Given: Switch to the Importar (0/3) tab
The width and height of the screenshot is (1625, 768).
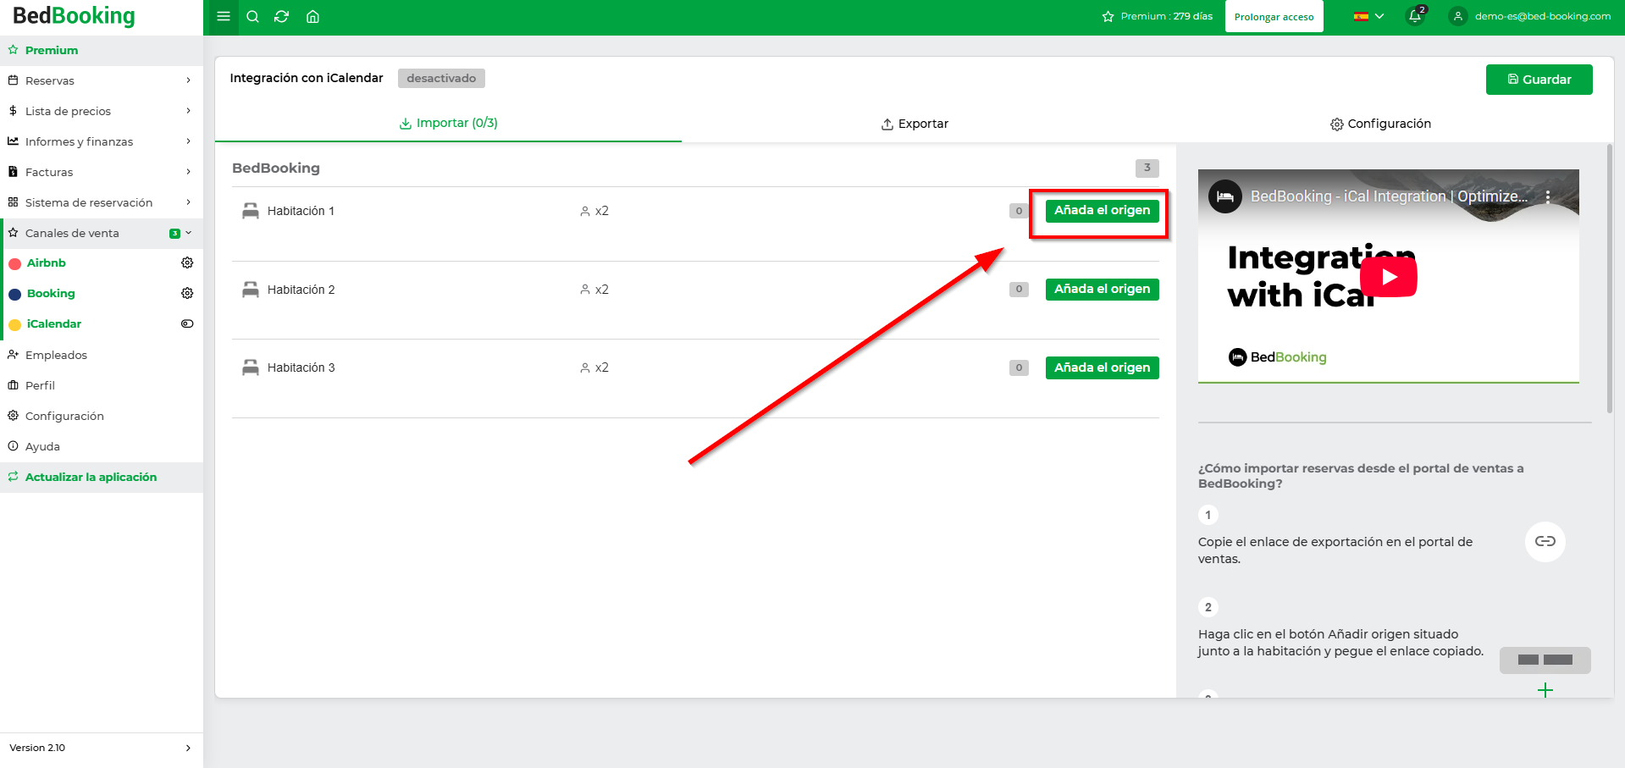Looking at the screenshot, I should [x=448, y=124].
